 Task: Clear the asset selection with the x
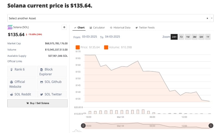coord(207,18)
